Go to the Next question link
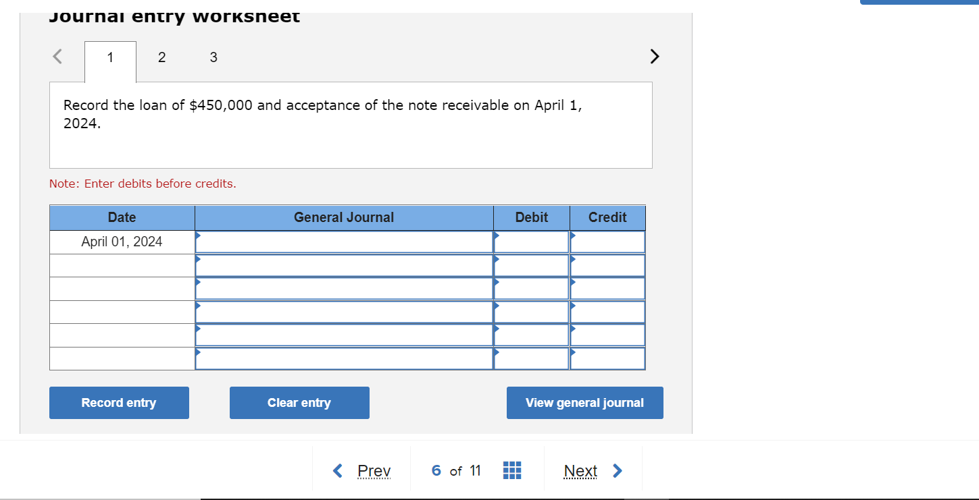This screenshot has width=979, height=500. click(580, 471)
